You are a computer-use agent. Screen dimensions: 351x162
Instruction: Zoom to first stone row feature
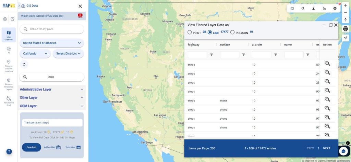327,99
